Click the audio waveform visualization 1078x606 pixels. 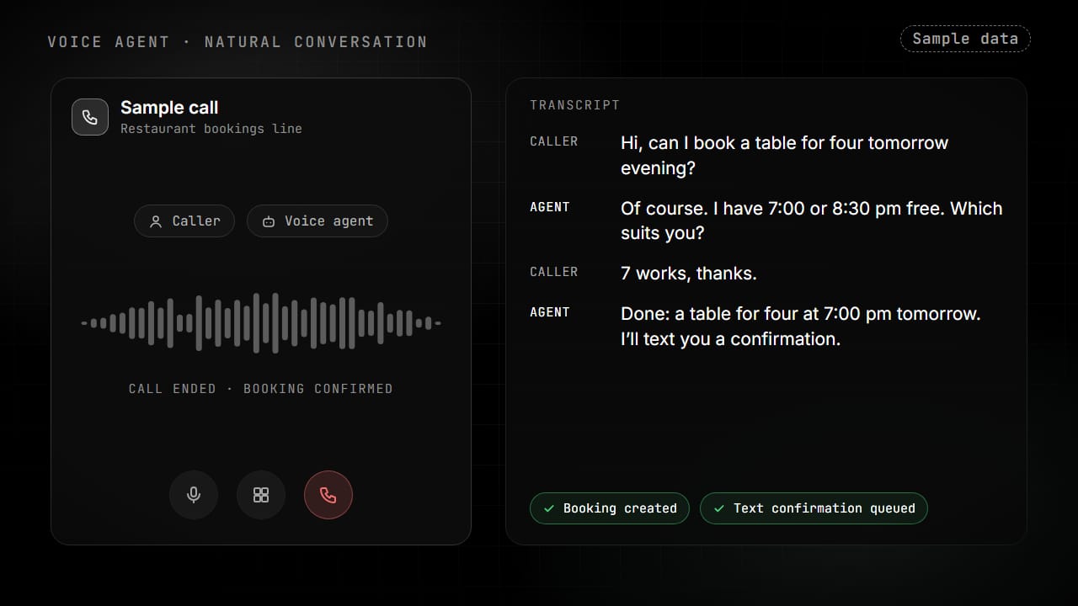click(x=261, y=322)
